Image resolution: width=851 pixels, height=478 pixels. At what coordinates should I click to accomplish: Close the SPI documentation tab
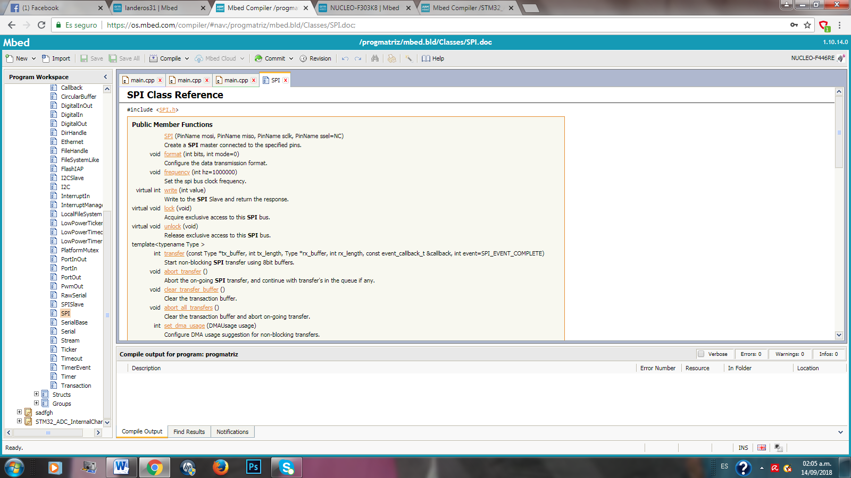tap(286, 80)
